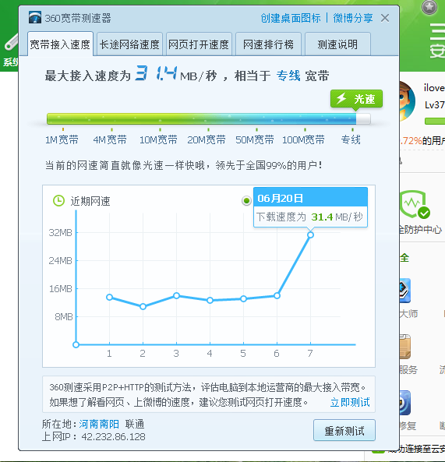The width and height of the screenshot is (445, 462).
Task: Click the green clock icon beside 近期网速
Action: 58,201
